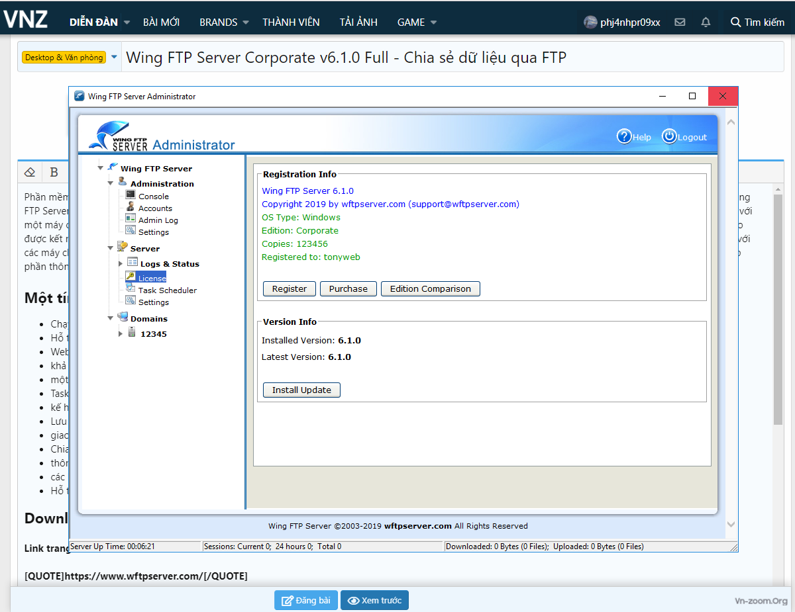Go to BÀI MỚI menu
Screen dimensions: 795x612
pyautogui.click(x=161, y=22)
